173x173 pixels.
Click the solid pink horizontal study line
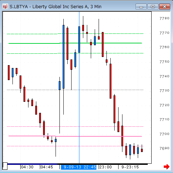pyautogui.click(x=75, y=136)
